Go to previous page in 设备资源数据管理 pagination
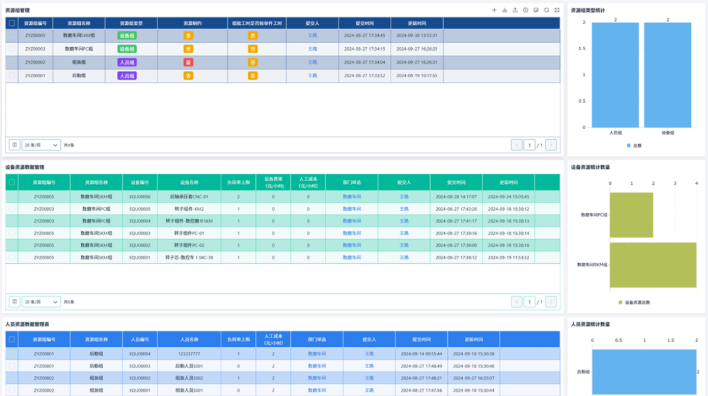Image resolution: width=708 pixels, height=396 pixels. tap(517, 302)
